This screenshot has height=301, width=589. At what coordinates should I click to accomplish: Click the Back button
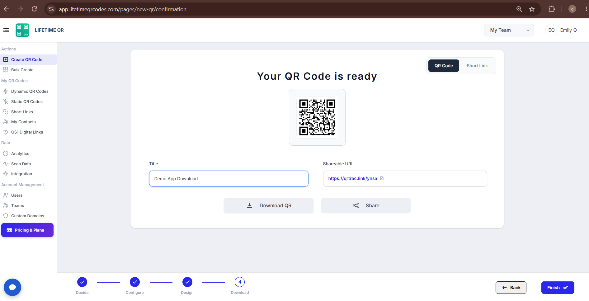pos(511,288)
